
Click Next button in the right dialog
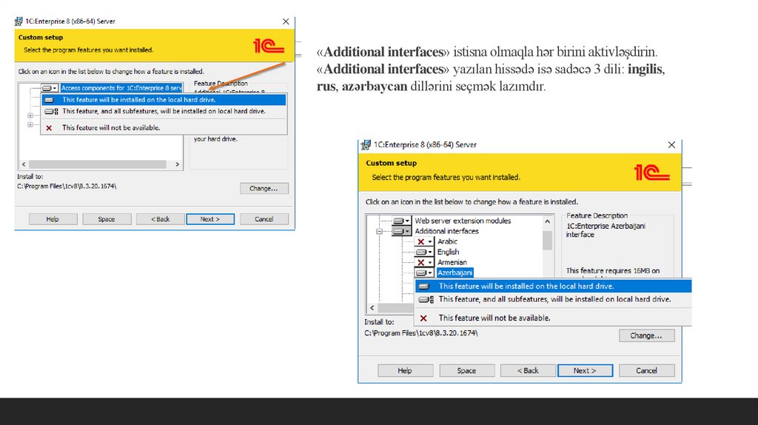click(x=586, y=370)
